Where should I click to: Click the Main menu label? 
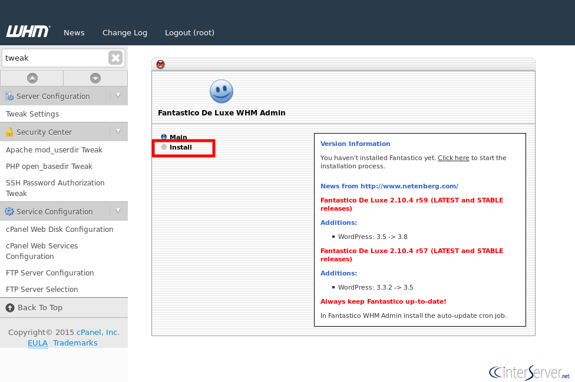179,137
